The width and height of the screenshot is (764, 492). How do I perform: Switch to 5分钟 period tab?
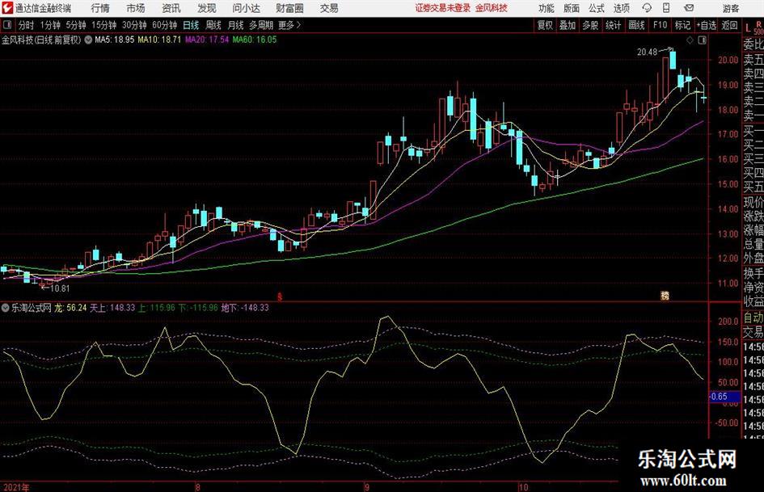(x=76, y=25)
